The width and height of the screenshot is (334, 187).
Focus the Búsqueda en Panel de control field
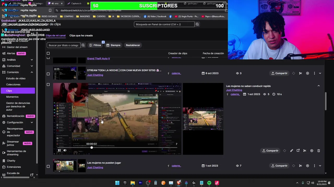pos(164,24)
